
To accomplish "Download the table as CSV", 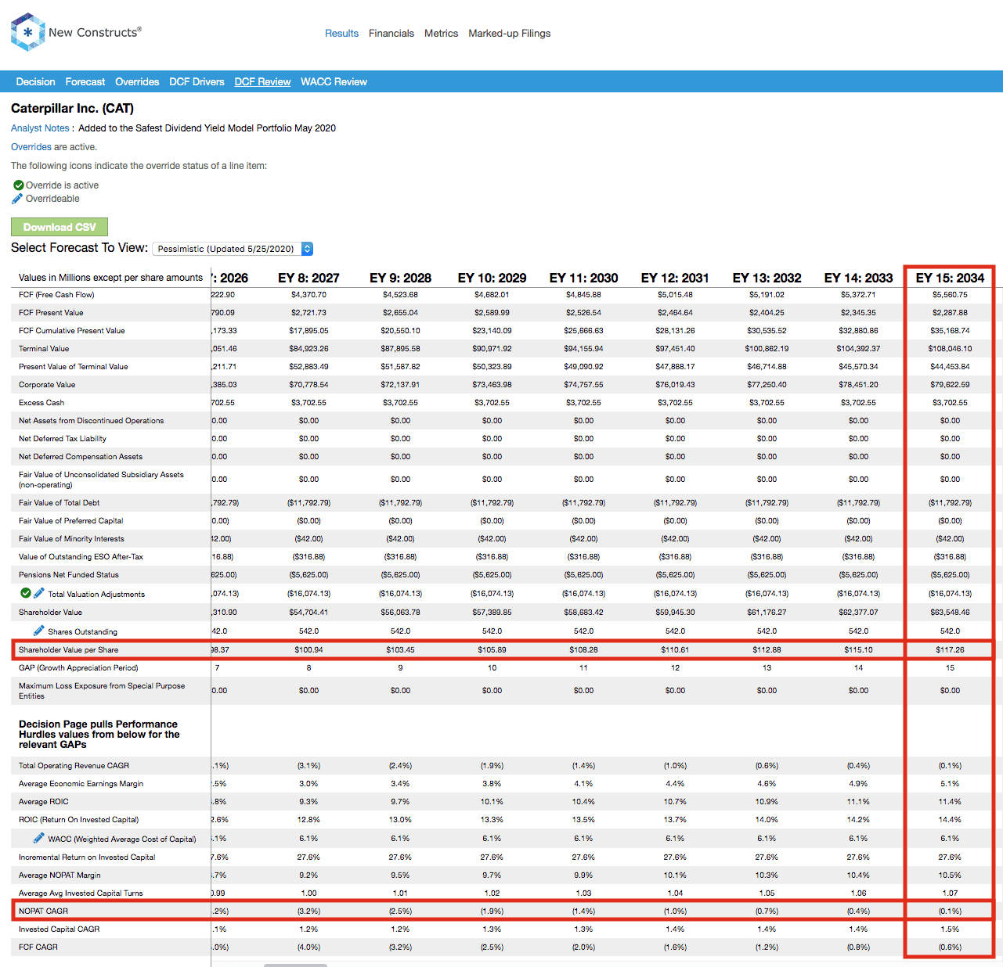I will 60,227.
